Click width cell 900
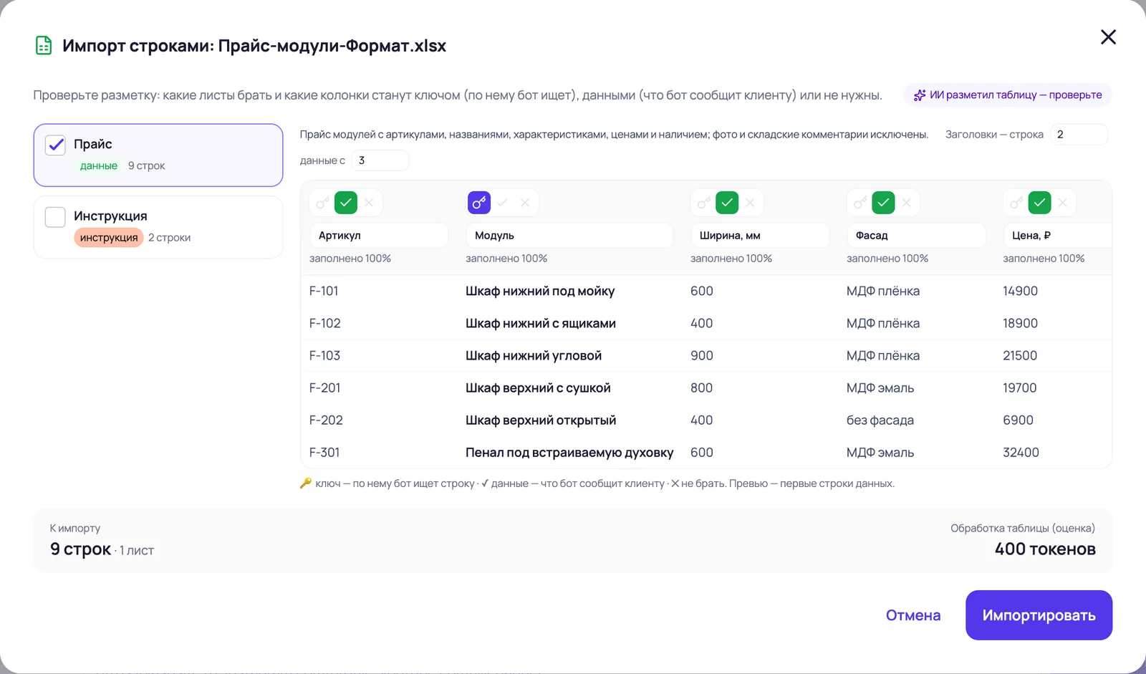 point(701,356)
